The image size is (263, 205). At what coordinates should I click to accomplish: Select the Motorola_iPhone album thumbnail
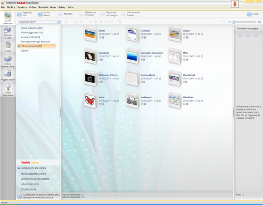click(91, 78)
